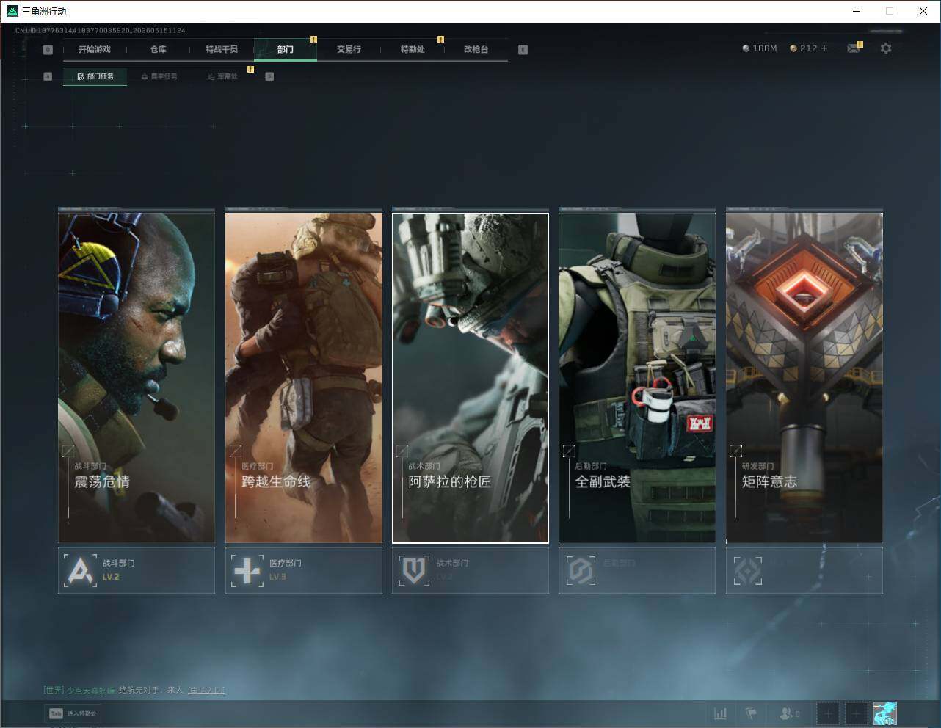
Task: Click the empty squad slot beside the avatar
Action: pyautogui.click(x=856, y=713)
